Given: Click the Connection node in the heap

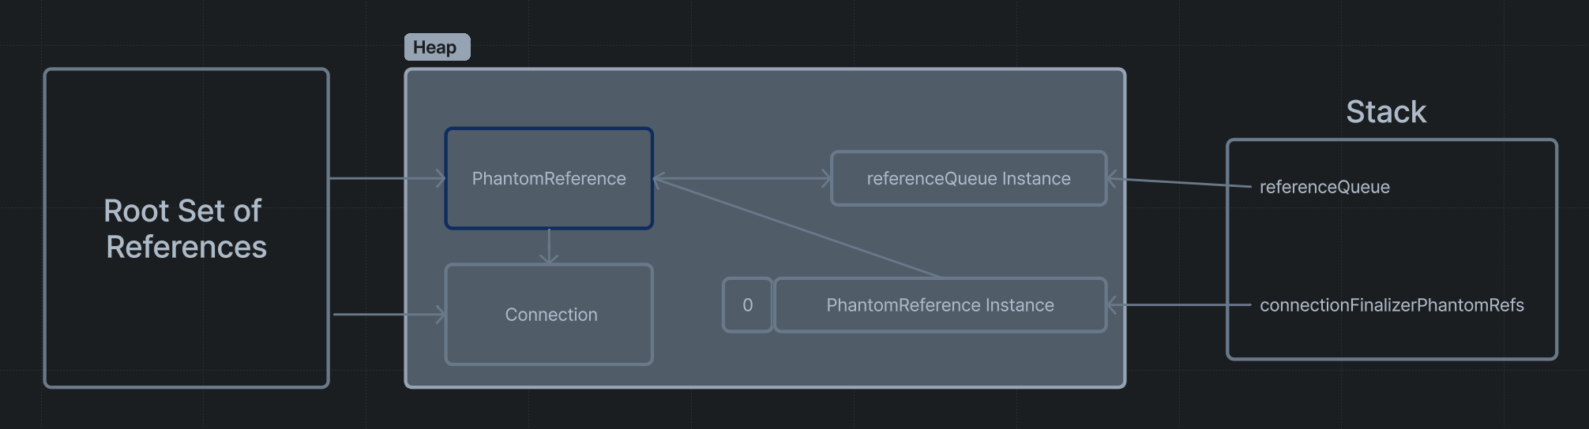Looking at the screenshot, I should click(x=549, y=315).
